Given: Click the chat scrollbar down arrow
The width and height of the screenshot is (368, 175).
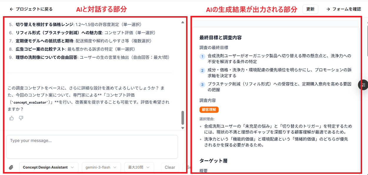Looking at the screenshot, I should 183,128.
